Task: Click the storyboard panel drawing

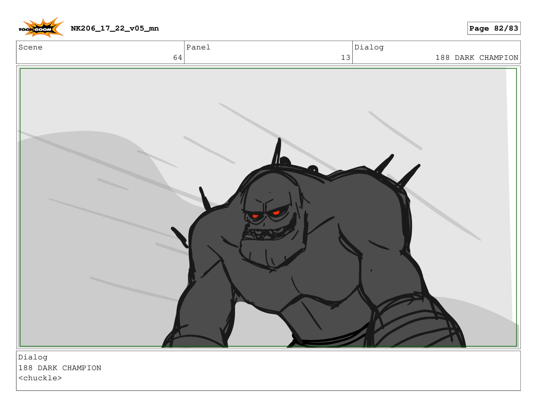Action: [268, 207]
